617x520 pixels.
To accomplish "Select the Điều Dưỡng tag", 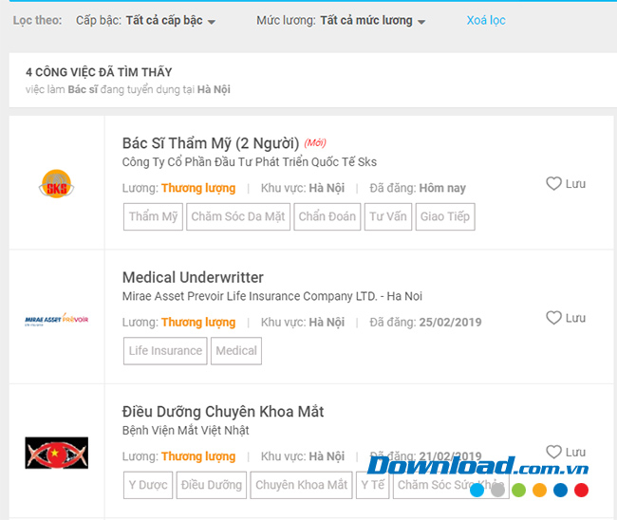I will pyautogui.click(x=212, y=485).
